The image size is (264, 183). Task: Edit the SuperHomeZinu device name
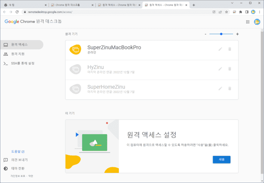click(220, 89)
